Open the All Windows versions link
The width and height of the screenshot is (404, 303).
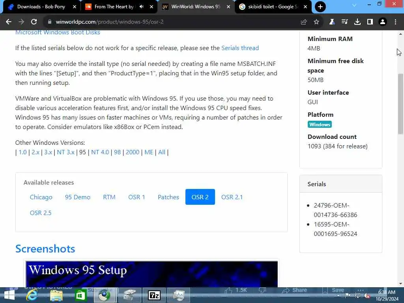(x=161, y=152)
